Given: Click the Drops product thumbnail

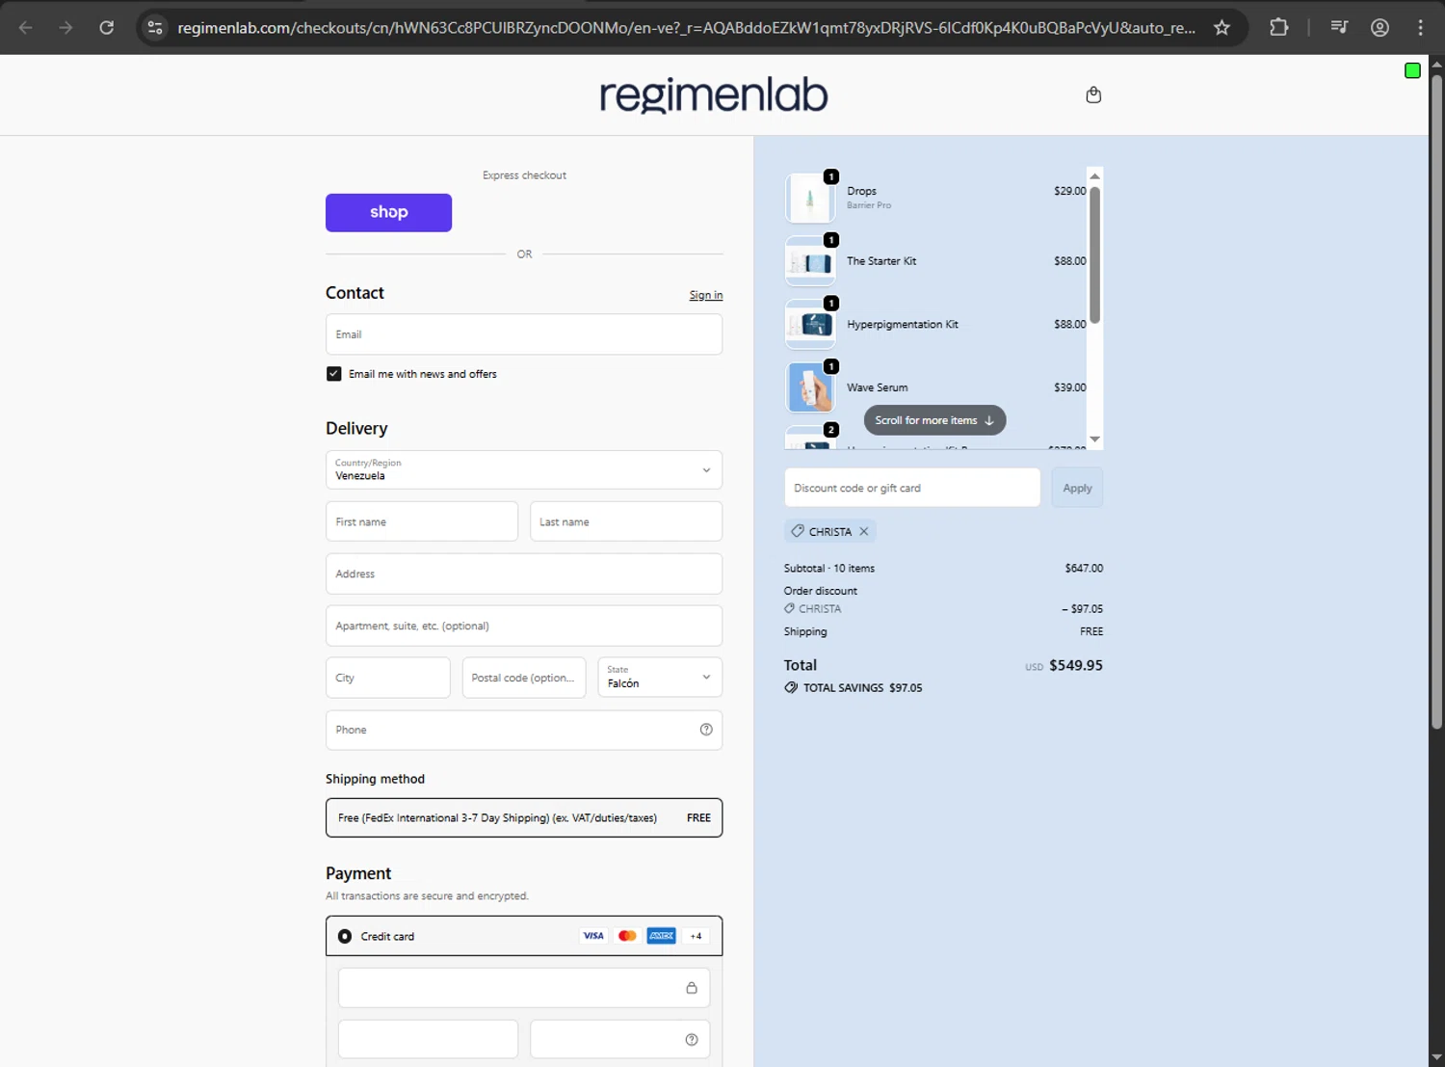Looking at the screenshot, I should point(810,199).
